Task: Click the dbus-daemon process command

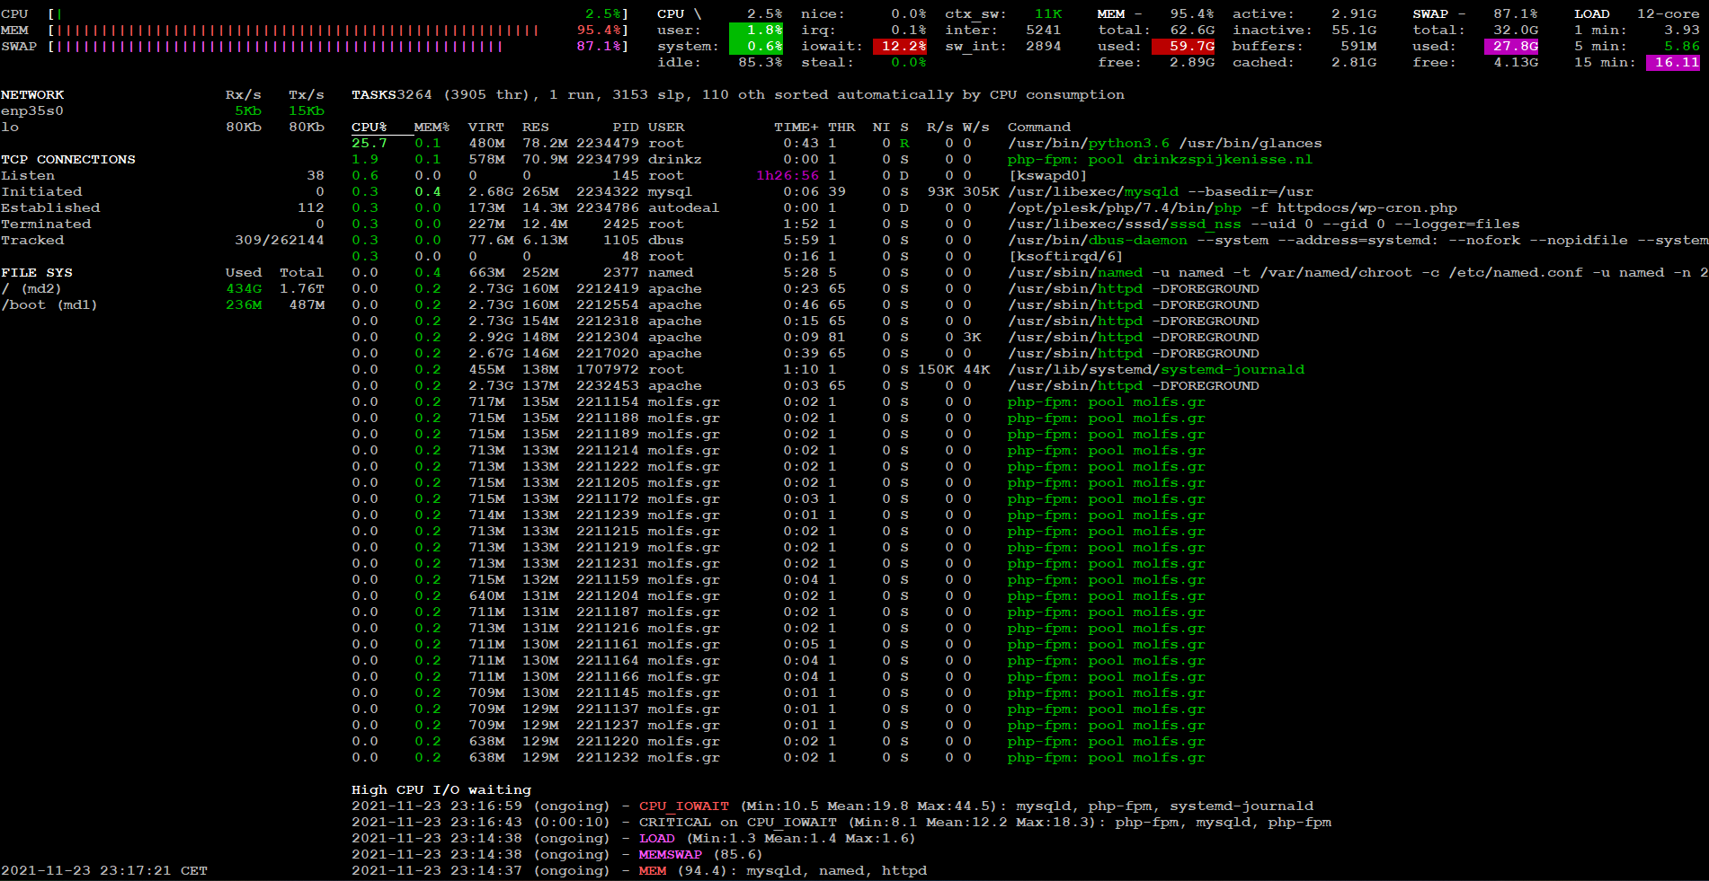Action: pyautogui.click(x=1357, y=241)
